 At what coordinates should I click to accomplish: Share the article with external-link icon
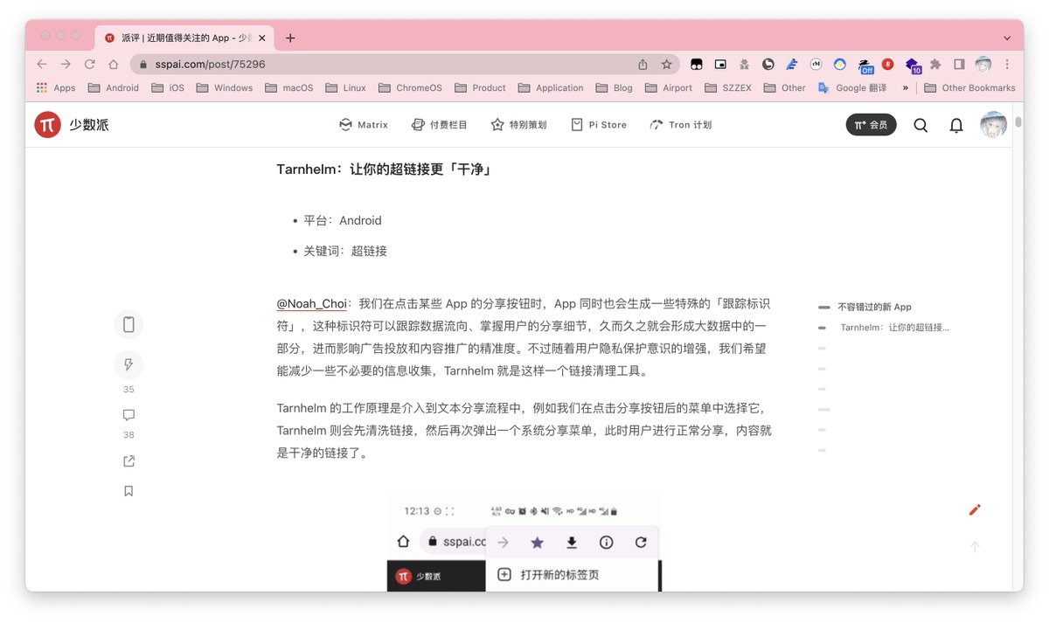(129, 461)
